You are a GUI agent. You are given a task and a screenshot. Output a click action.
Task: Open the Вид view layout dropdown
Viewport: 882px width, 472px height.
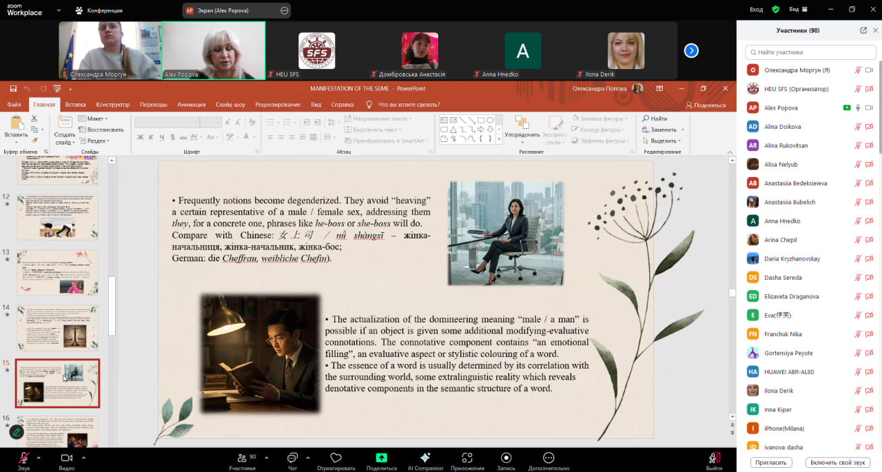[798, 10]
